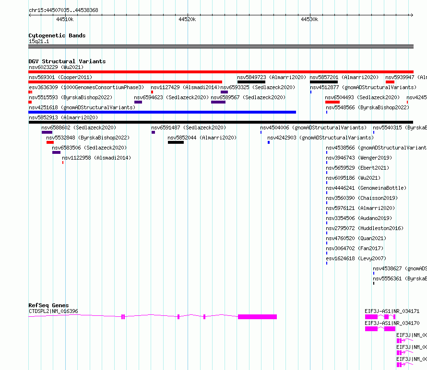This screenshot has height=370, width=427.
Task: Open the nsv4504006 gnomADStructuralVariants label
Action: point(313,127)
